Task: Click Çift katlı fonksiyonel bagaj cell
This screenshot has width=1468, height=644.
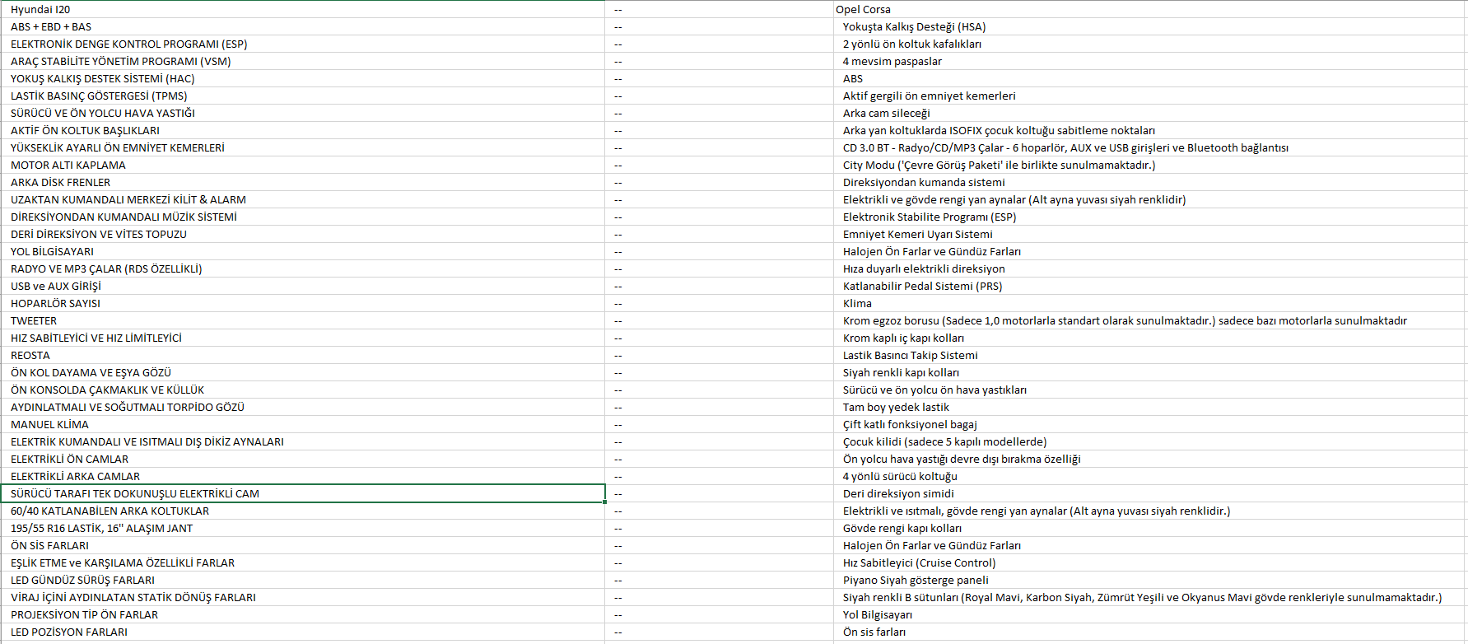Action: pyautogui.click(x=1149, y=424)
